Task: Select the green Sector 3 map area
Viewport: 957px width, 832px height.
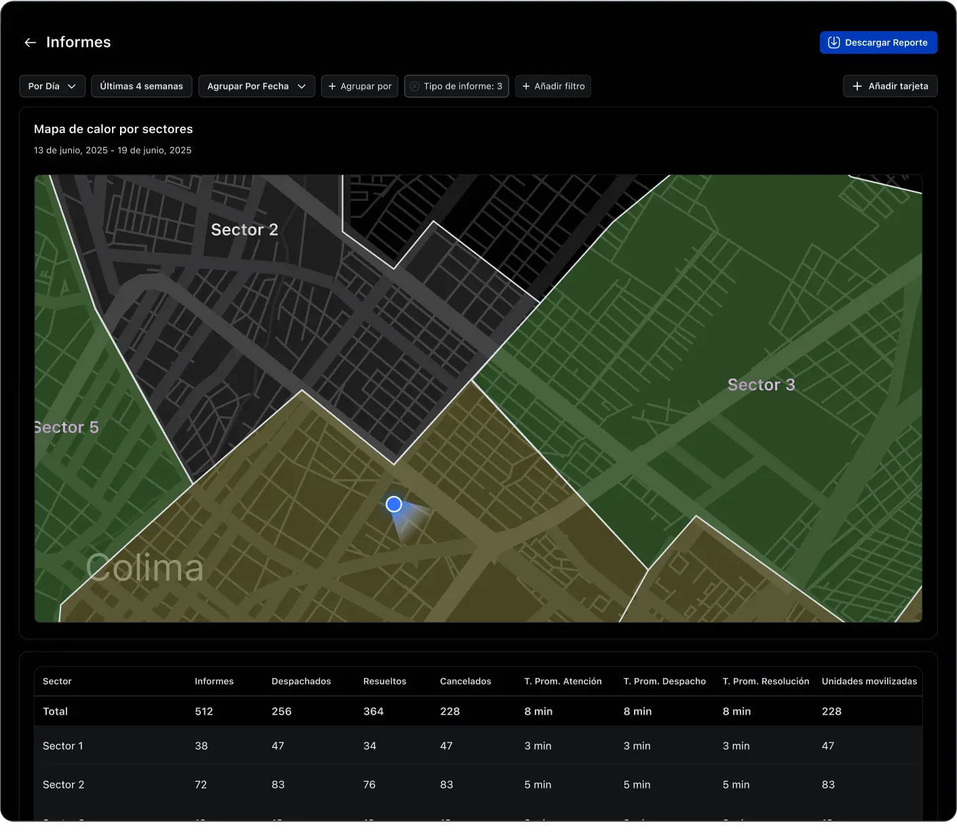Action: tap(760, 385)
